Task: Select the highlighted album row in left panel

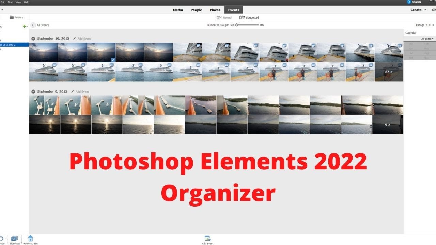Action: 14,45
